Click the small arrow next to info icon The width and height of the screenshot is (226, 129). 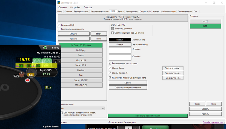tap(59, 62)
